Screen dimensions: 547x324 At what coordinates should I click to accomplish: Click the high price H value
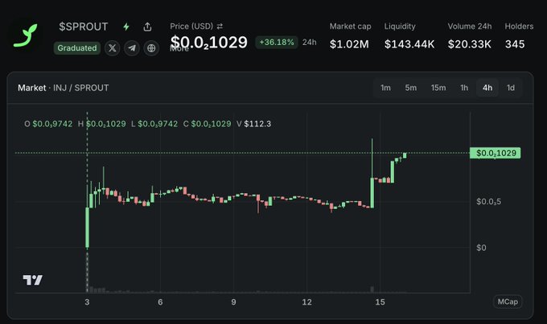click(105, 124)
